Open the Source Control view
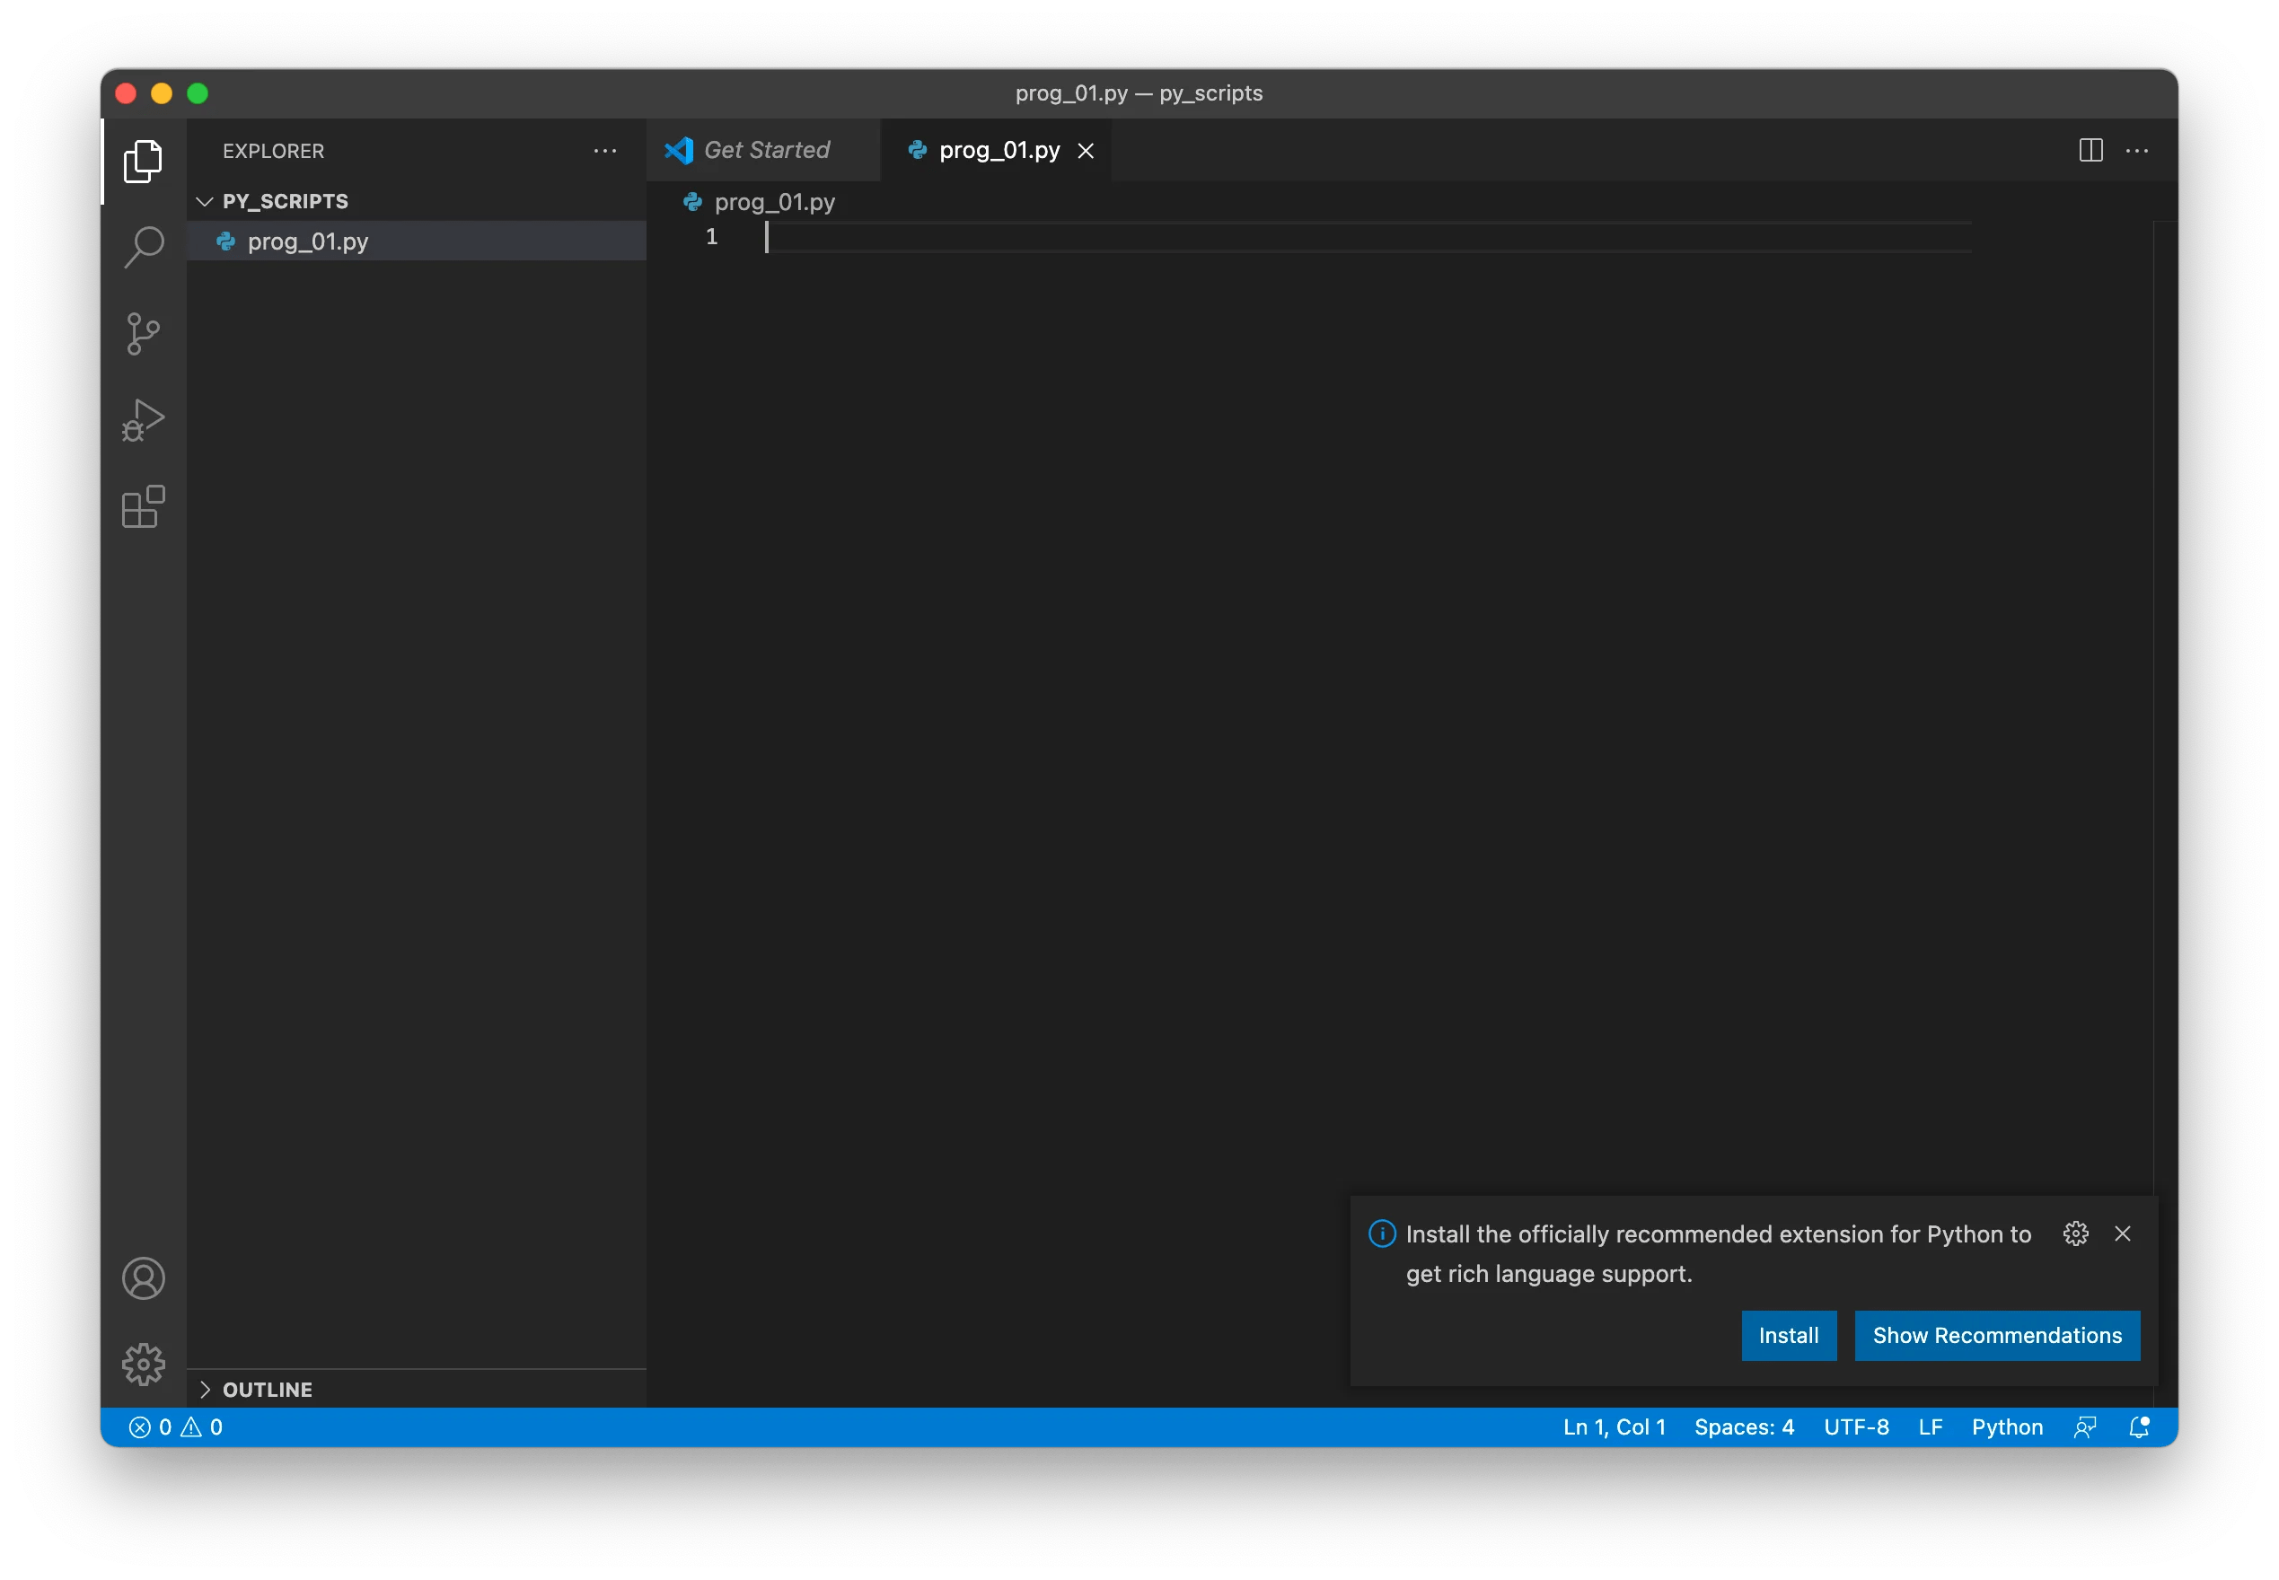 145,334
